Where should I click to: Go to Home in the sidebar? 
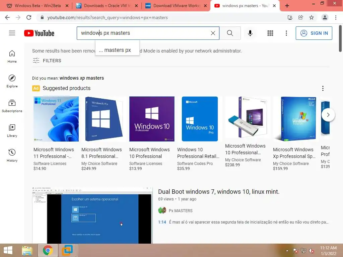click(12, 56)
